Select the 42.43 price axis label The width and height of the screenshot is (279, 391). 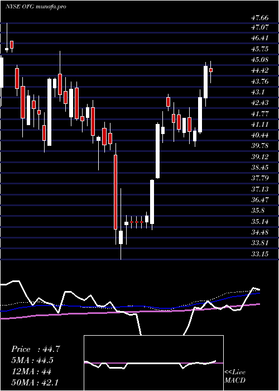260,103
